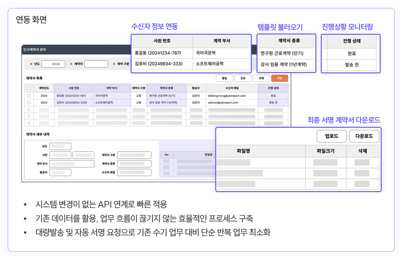
Task: Click the 파일크기 column header in file panel
Action: click(x=325, y=151)
